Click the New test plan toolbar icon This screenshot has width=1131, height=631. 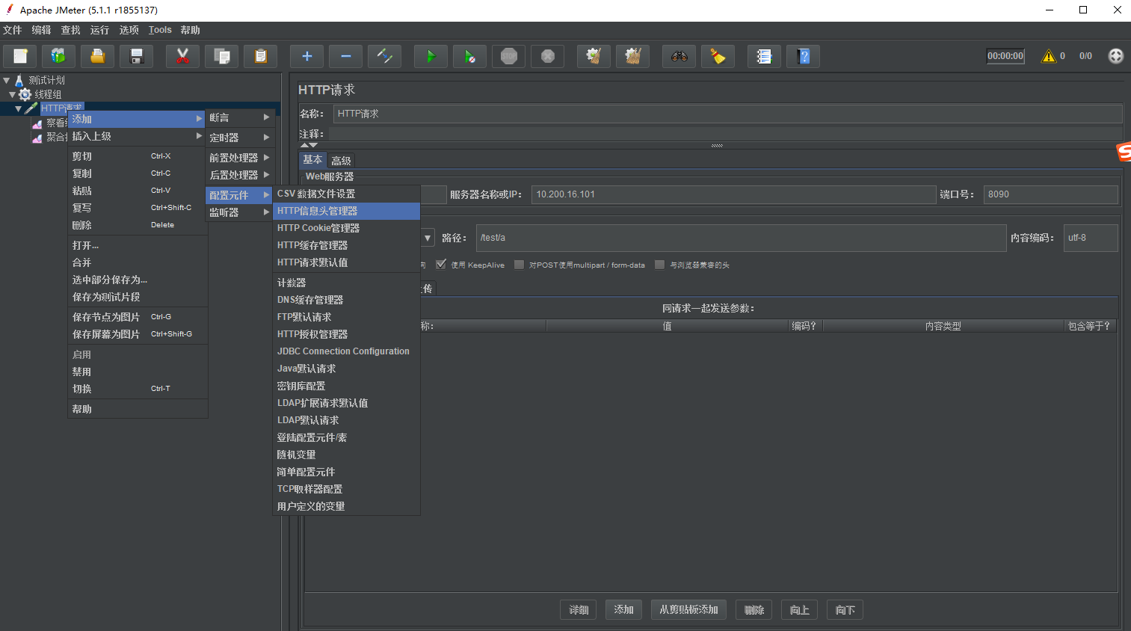[x=20, y=56]
